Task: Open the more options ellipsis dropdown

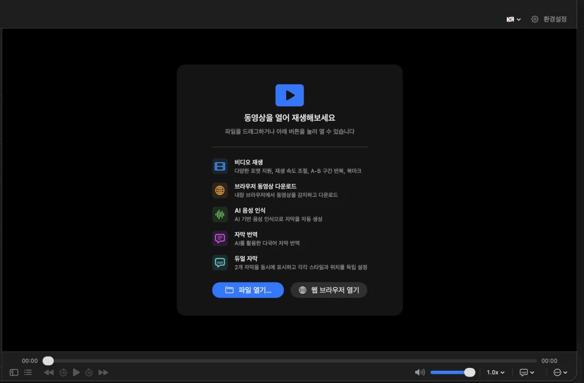Action: click(561, 372)
